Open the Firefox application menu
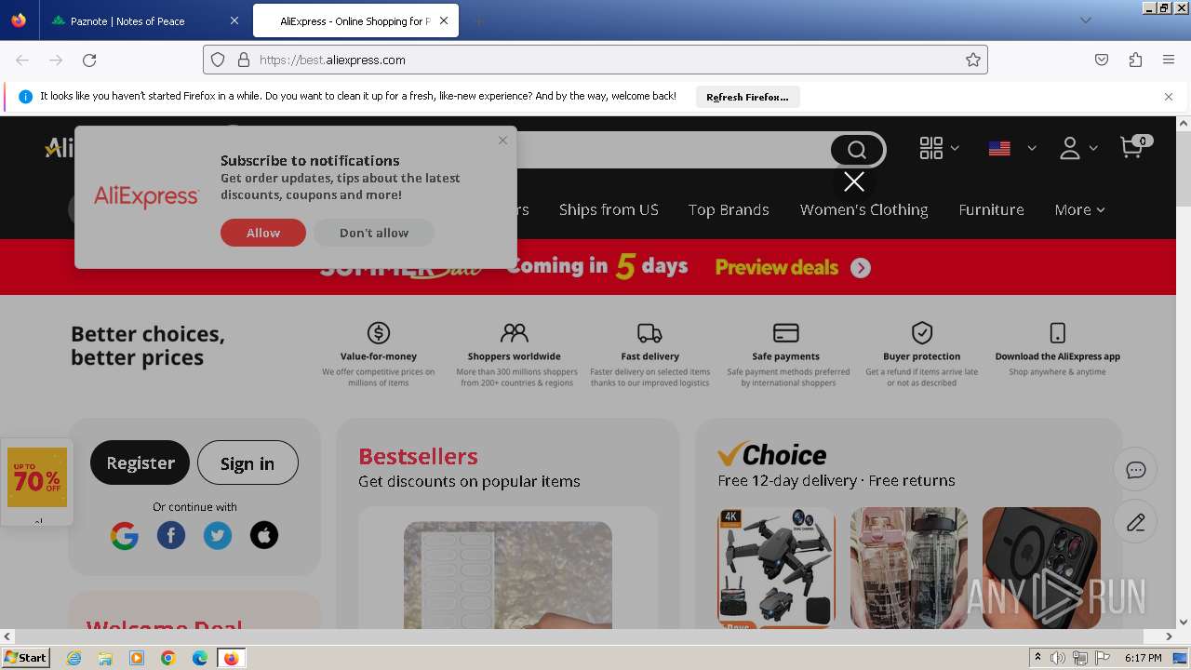This screenshot has width=1191, height=670. point(1169,60)
